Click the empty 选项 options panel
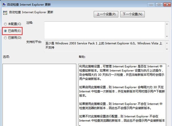Viewport: 172px width, 126px height. click(x=39, y=95)
